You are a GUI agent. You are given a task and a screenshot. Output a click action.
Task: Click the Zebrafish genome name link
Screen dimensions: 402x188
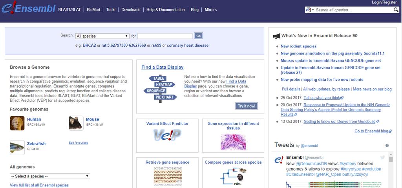point(37,144)
